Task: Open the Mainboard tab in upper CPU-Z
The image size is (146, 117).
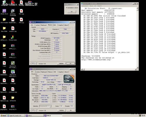Action: (x=44, y=25)
